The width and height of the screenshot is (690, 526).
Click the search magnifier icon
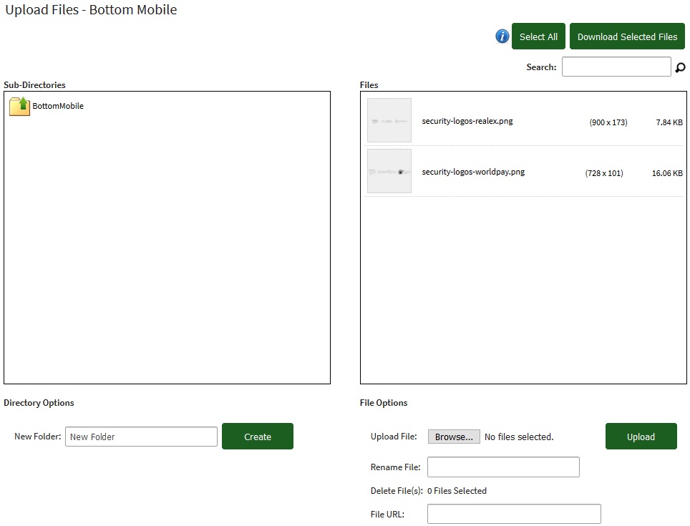680,67
